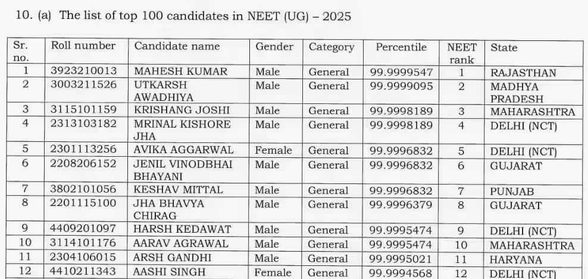Select the name KESHAV MITTAL
The width and height of the screenshot is (588, 279).
(x=178, y=190)
